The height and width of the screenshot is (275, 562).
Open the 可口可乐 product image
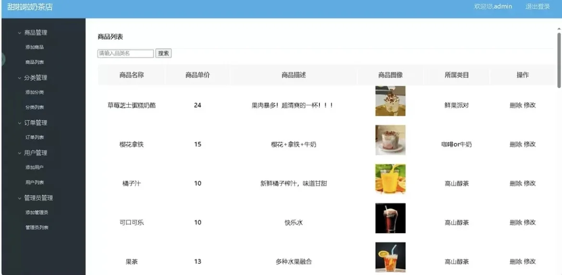coord(391,218)
